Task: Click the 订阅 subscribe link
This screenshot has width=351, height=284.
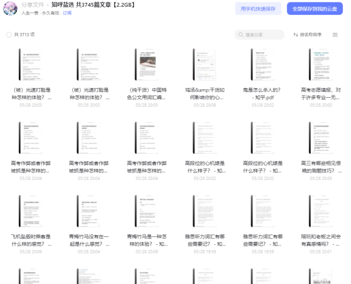Action: click(67, 13)
